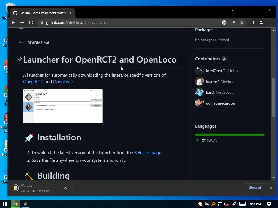Click the README.md heading label
This screenshot has width=278, height=208.
(38, 43)
